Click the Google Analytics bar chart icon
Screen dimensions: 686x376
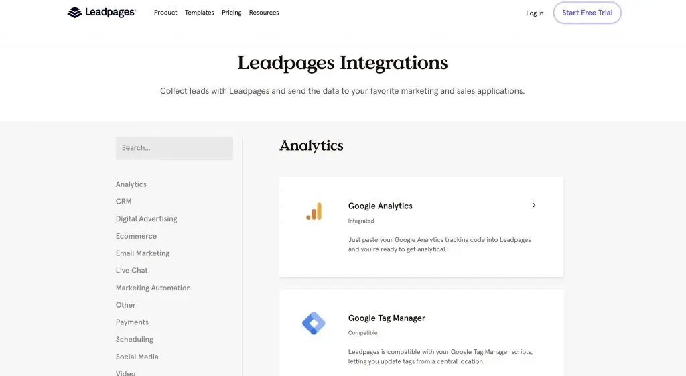pos(314,212)
